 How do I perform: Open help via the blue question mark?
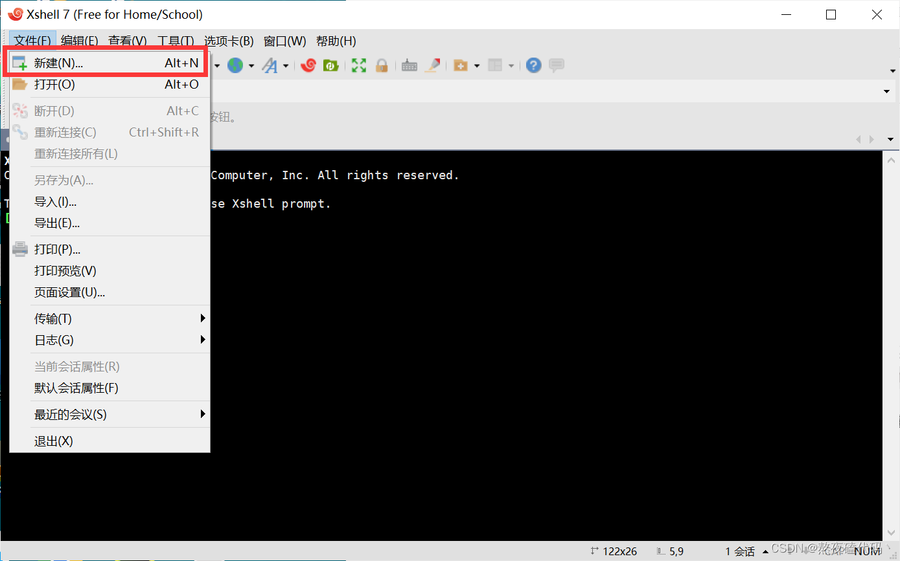[533, 65]
